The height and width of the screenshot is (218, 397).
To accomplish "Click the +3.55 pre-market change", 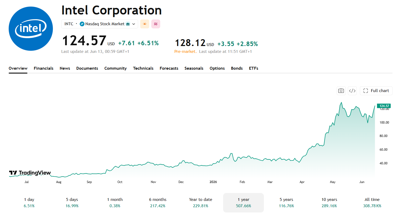I will click(x=226, y=44).
